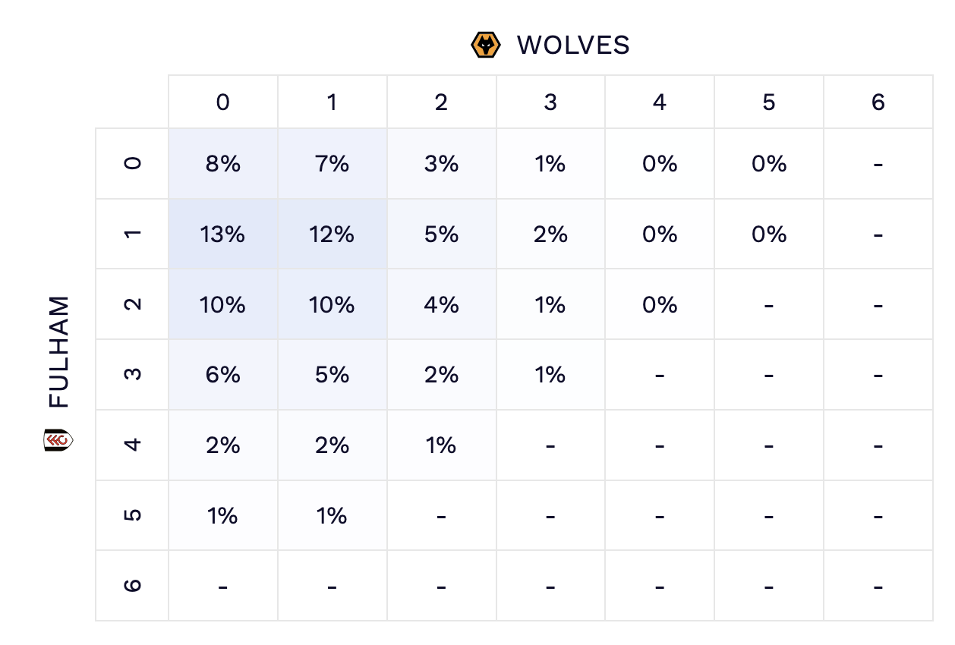The height and width of the screenshot is (645, 955).
Task: Select the 13% cell for Fulham 1-0
Action: [223, 234]
